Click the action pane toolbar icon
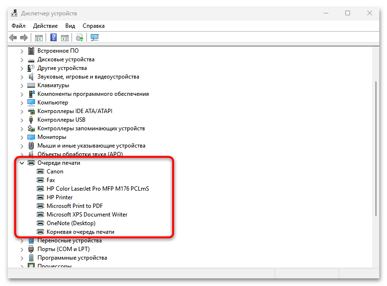The image size is (387, 286). (65, 38)
